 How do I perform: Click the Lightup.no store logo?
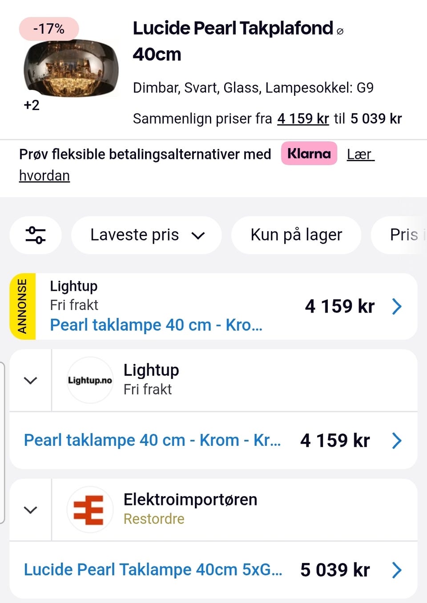pos(90,380)
